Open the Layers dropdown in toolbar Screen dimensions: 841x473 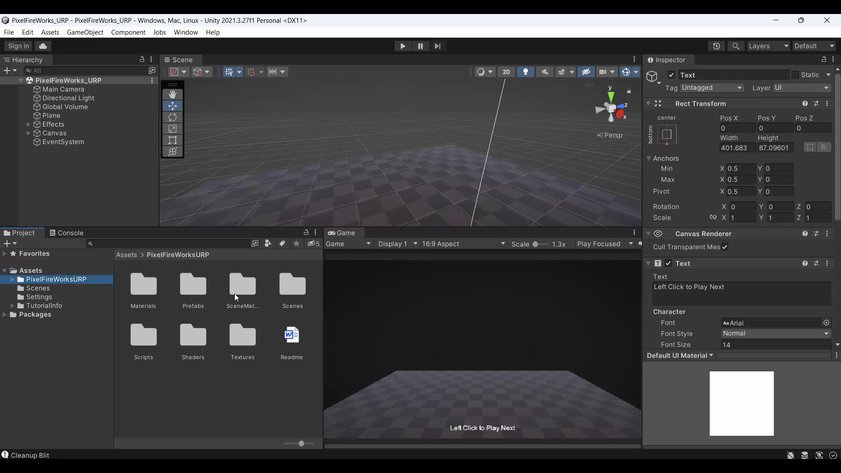tap(768, 46)
